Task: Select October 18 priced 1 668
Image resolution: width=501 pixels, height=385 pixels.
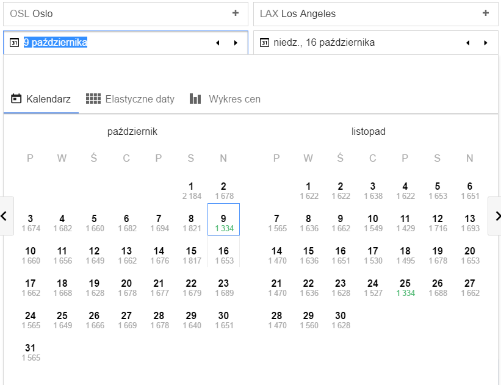Action: pos(62,287)
